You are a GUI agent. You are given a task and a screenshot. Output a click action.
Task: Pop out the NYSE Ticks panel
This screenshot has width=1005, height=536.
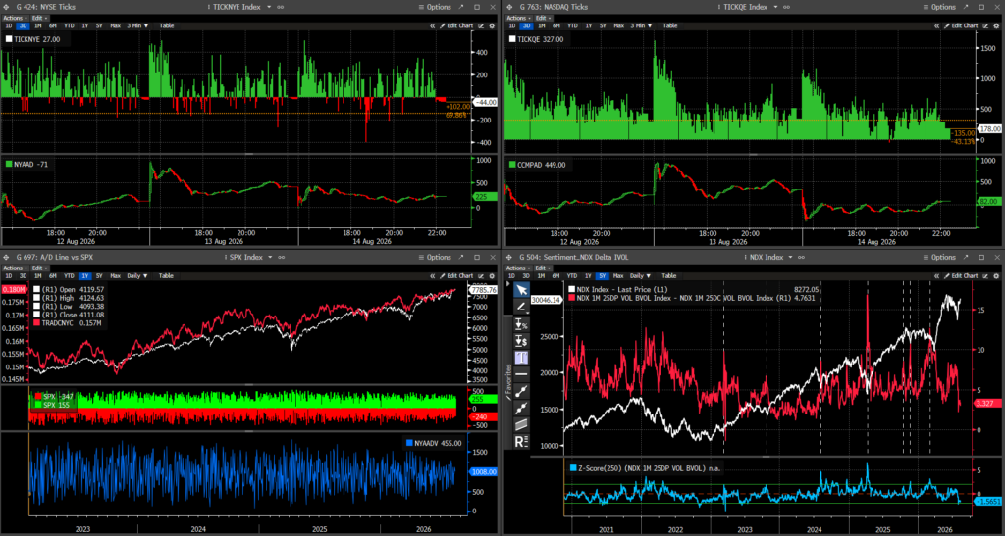coord(461,7)
